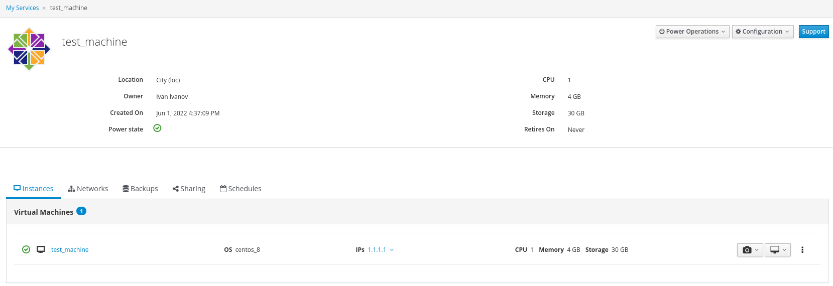This screenshot has height=286, width=833.
Task: Click the green power state check icon
Action: coord(157,128)
